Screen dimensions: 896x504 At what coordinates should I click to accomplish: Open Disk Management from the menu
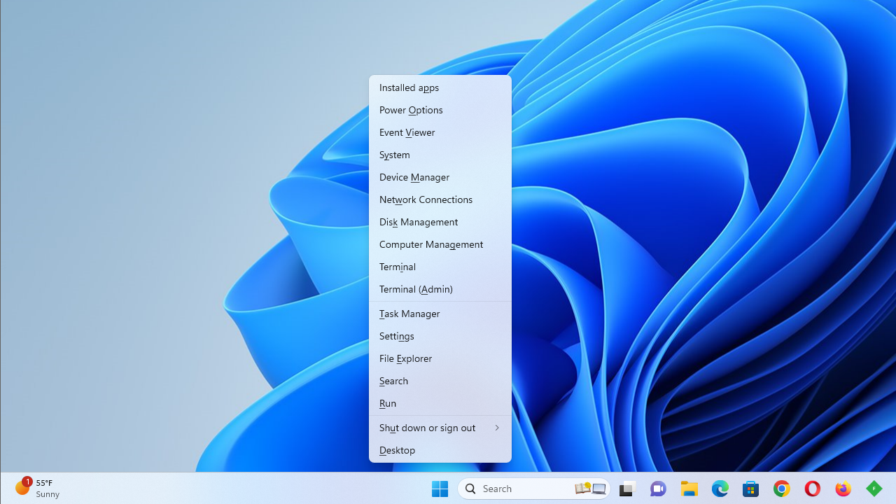click(419, 222)
